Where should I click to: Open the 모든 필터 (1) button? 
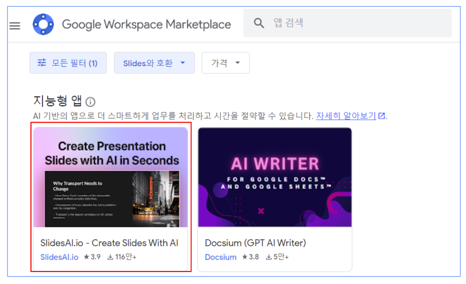68,63
